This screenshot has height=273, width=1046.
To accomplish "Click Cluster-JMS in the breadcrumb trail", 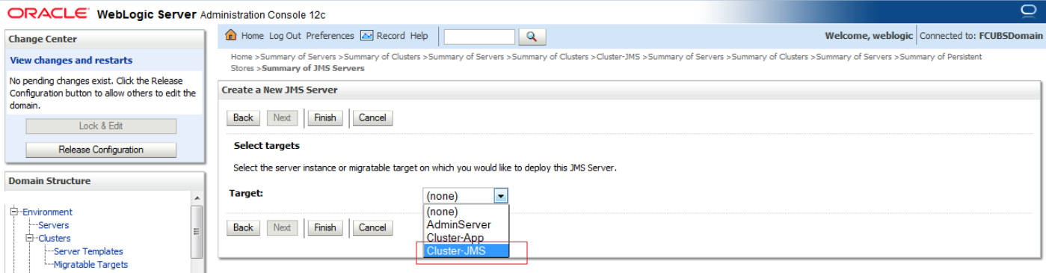I will 618,57.
